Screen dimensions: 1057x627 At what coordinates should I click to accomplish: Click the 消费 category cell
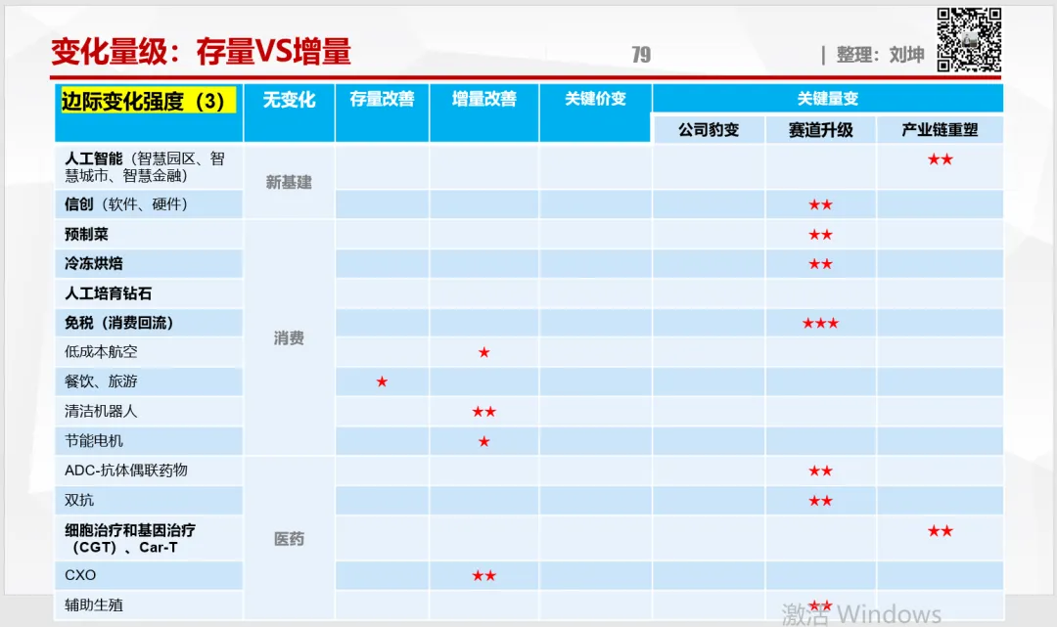coord(289,338)
